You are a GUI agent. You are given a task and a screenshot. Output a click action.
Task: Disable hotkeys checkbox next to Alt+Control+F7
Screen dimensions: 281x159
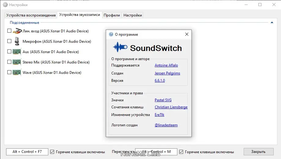[52, 152]
